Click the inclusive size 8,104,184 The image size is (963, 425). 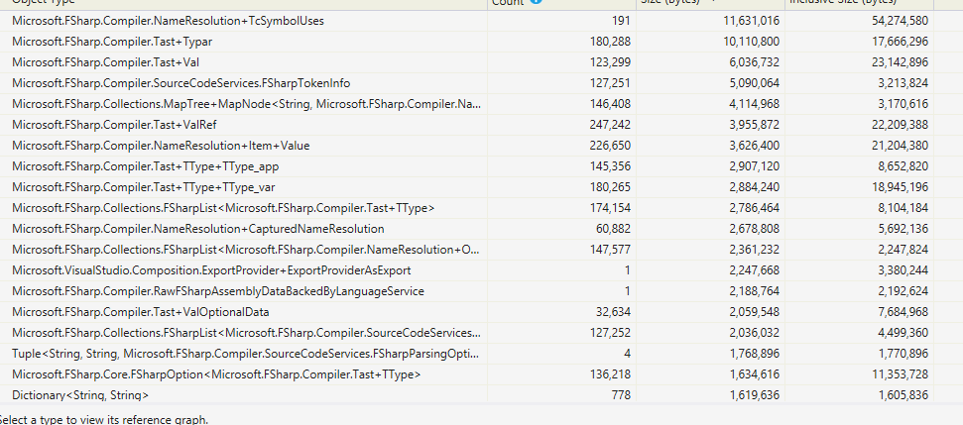[x=903, y=208]
